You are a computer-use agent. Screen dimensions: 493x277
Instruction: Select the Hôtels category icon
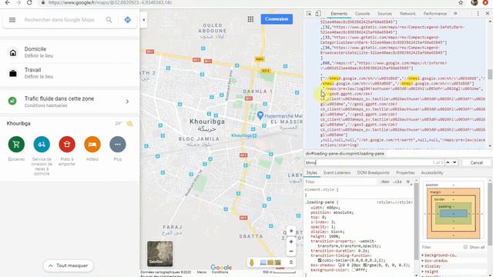tap(92, 145)
